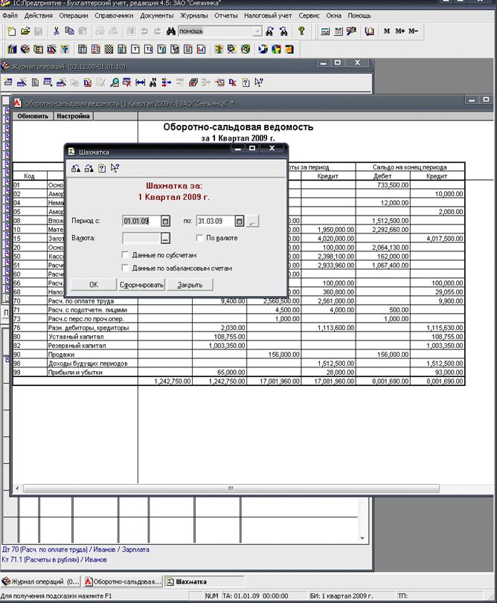Image resolution: width=497 pixels, height=603 pixels.
Task: Enable the По валюте checkbox
Action: pos(199,238)
